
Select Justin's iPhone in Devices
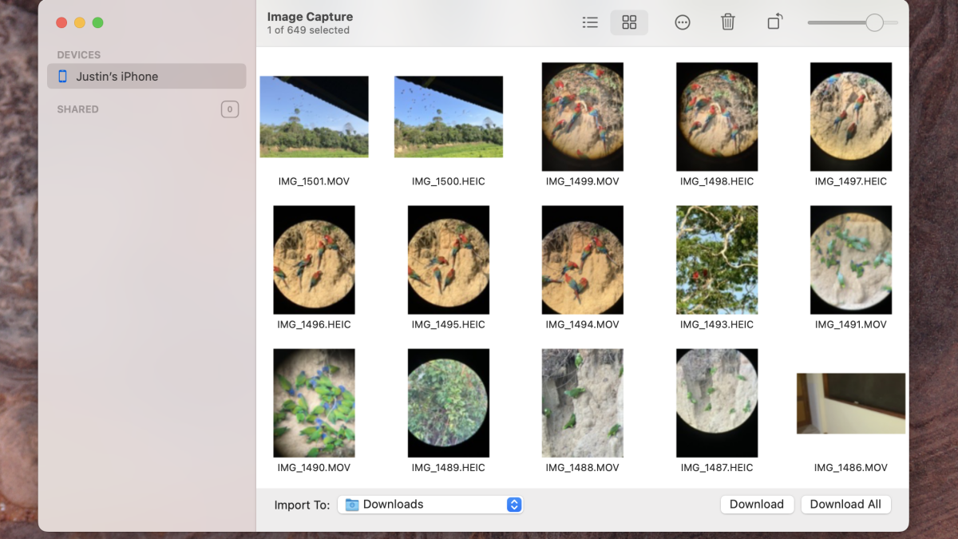coord(117,77)
